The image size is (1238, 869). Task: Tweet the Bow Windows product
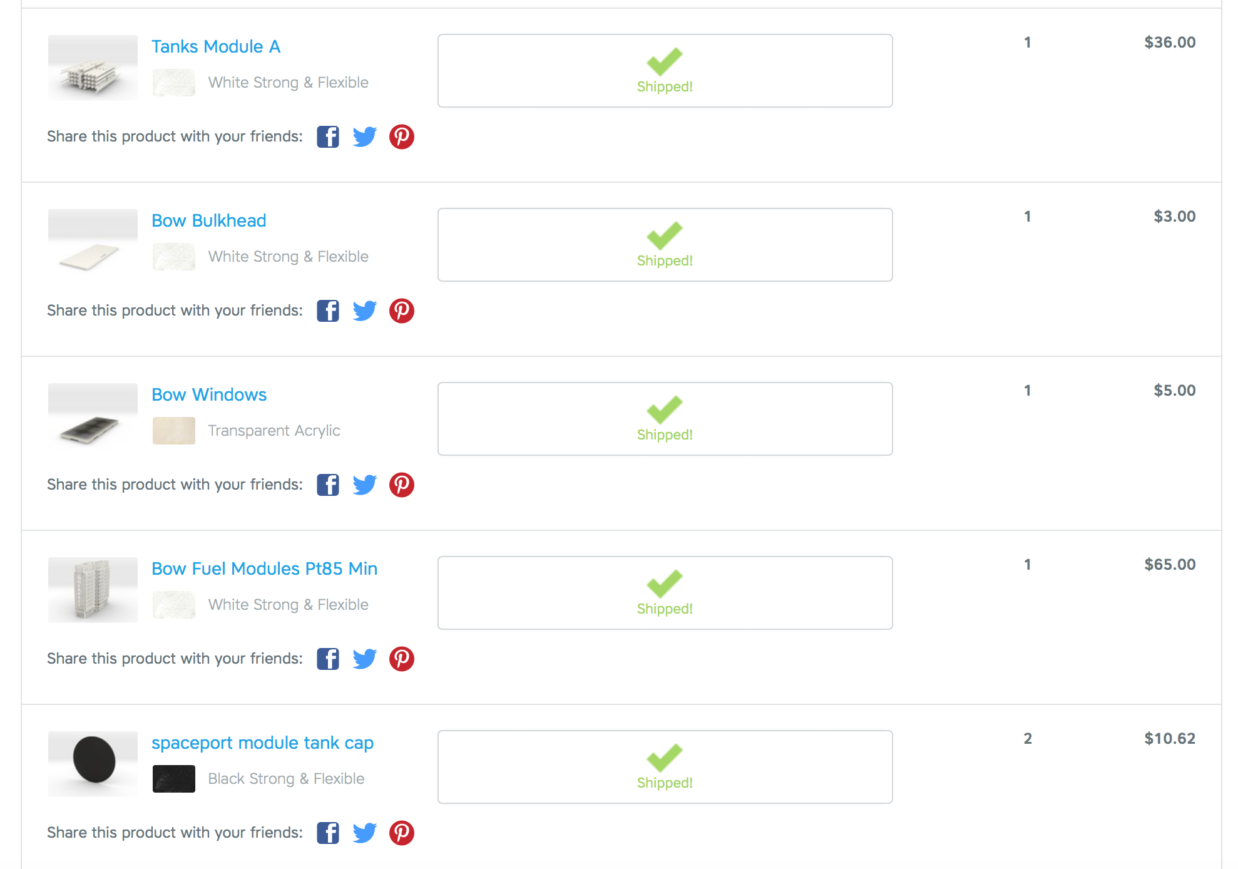365,485
